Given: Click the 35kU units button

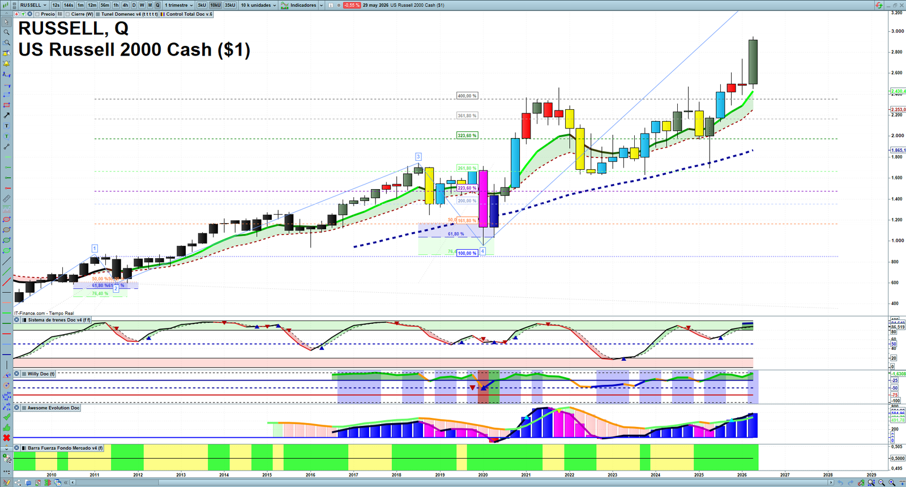Looking at the screenshot, I should coord(230,5).
